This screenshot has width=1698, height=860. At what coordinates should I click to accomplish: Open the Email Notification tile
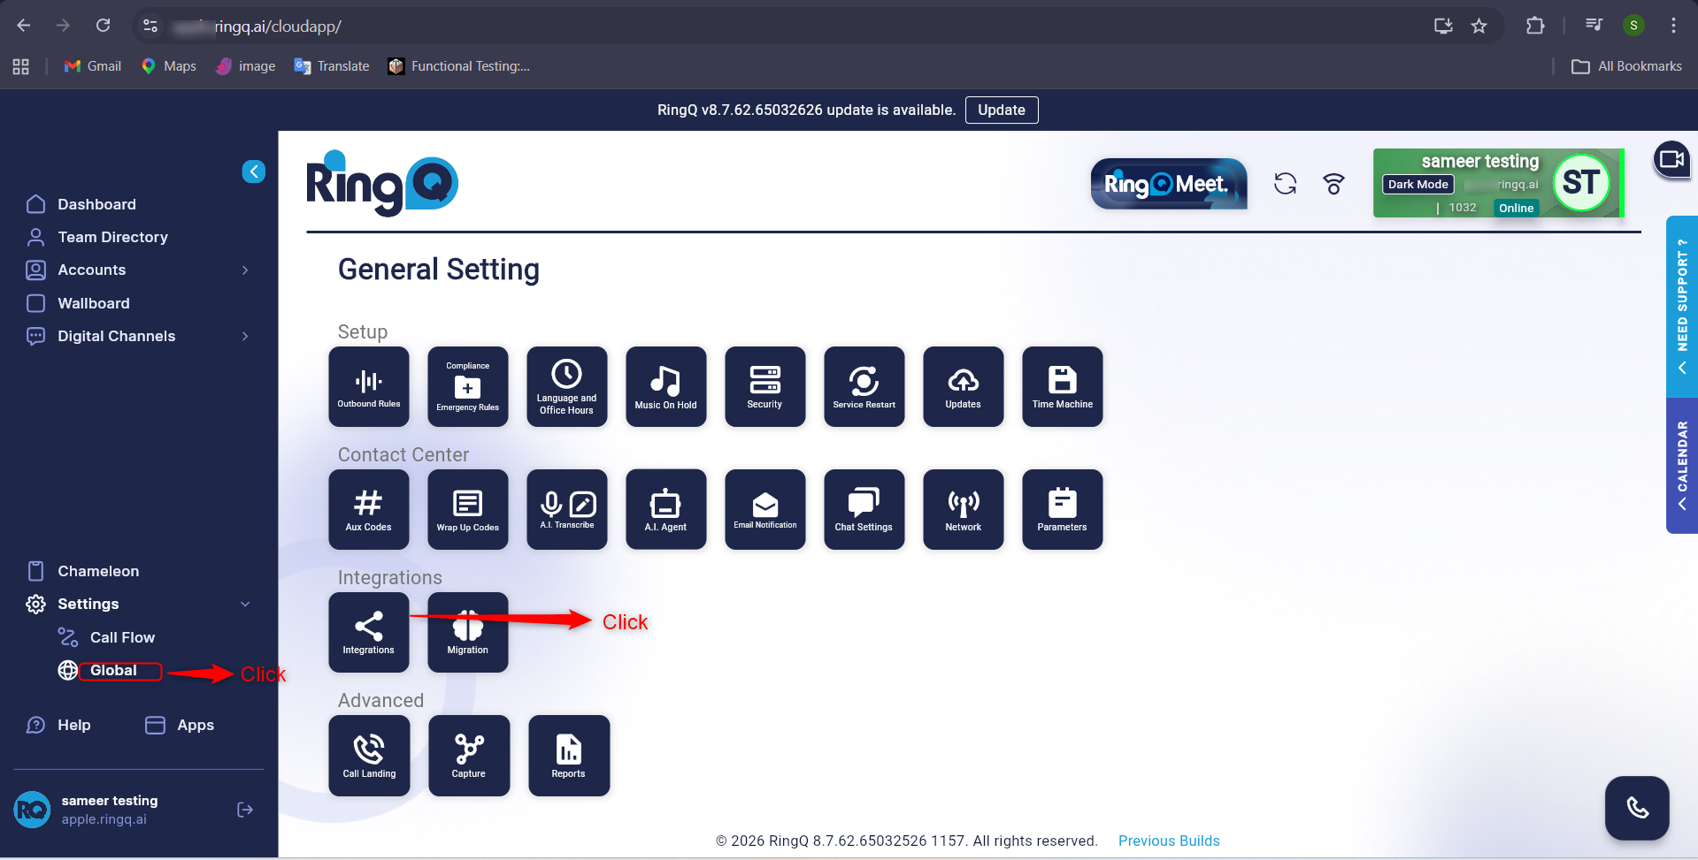point(765,509)
